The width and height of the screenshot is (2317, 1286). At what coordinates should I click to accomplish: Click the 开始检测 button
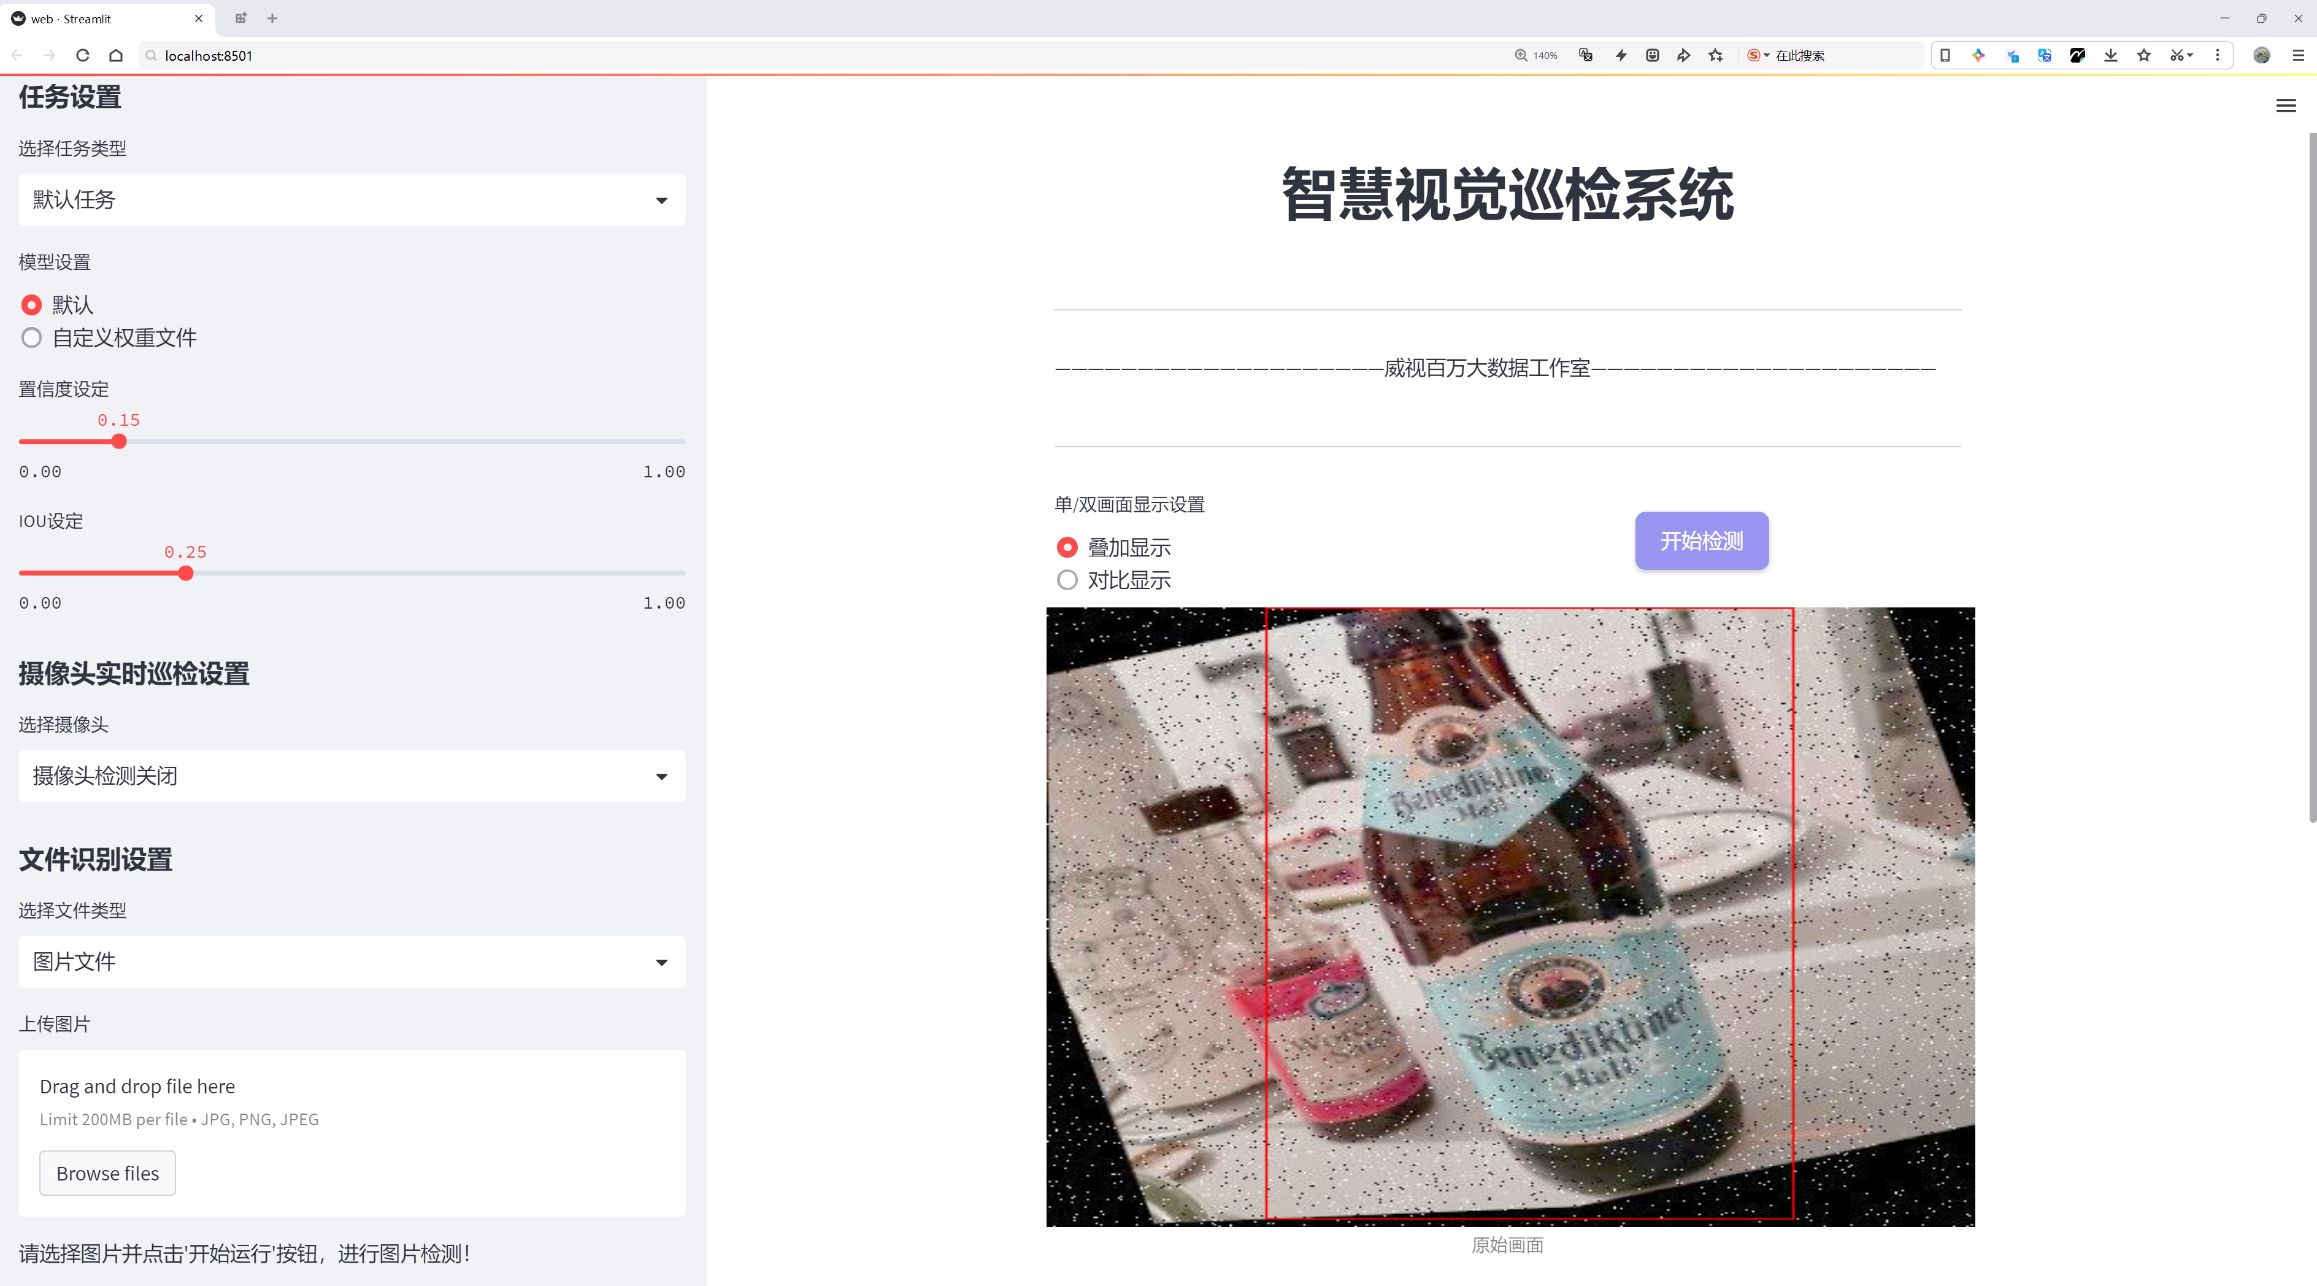(x=1702, y=541)
